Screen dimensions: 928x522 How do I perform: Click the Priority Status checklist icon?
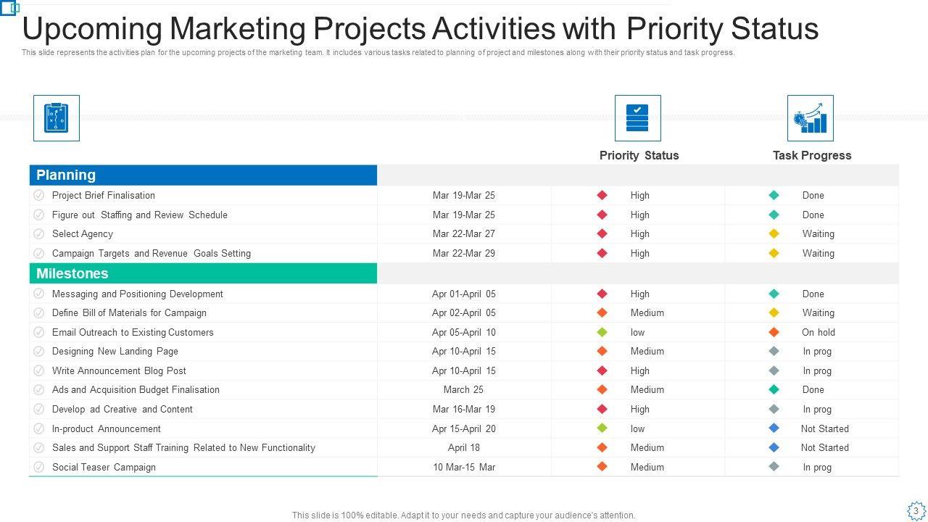coord(637,118)
